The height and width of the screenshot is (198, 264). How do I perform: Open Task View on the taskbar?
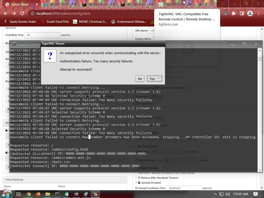pos(19,194)
